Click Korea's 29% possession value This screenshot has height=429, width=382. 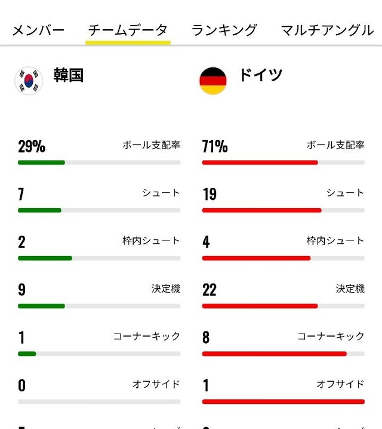click(32, 146)
